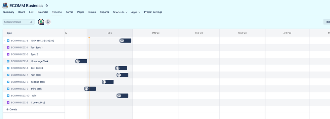This screenshot has height=119, width=330.
Task: Switch to the Board tab
Action: point(22,12)
